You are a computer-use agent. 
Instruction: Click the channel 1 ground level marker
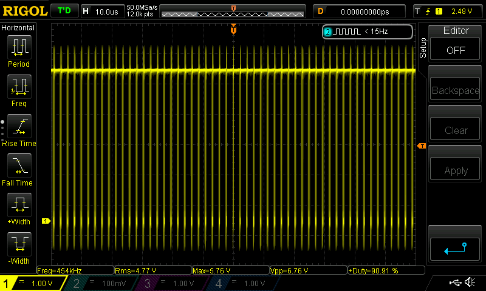click(x=46, y=221)
